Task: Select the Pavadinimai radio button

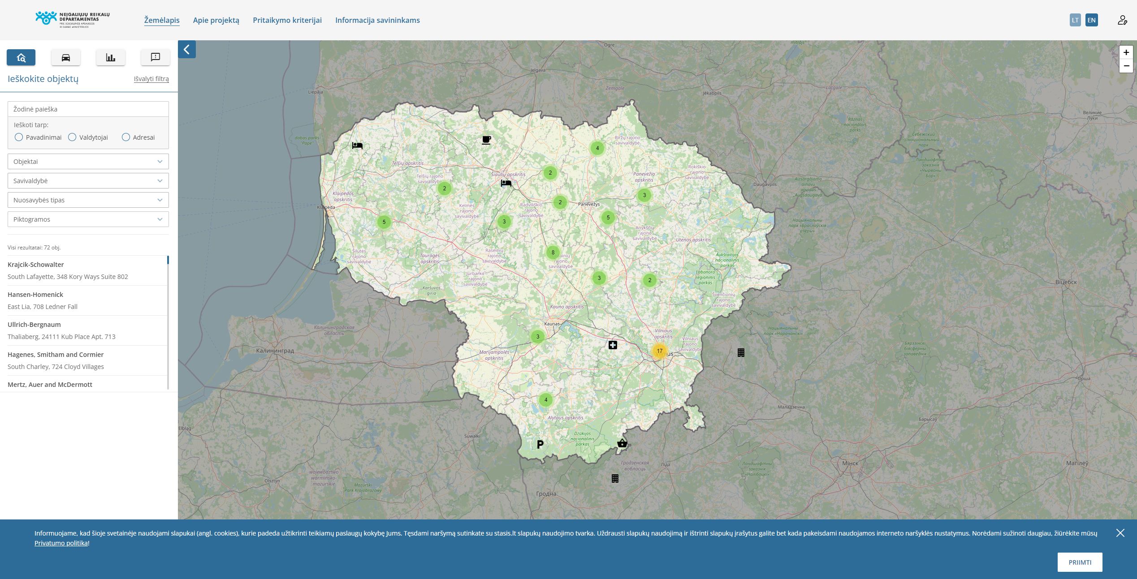Action: point(19,137)
